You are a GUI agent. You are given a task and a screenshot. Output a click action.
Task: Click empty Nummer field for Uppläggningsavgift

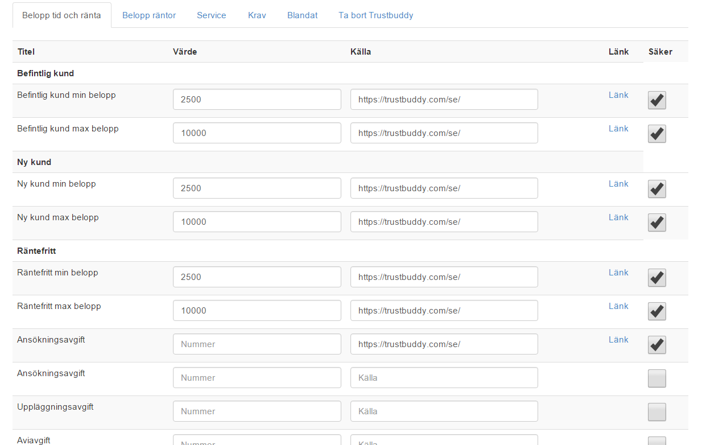coord(257,411)
